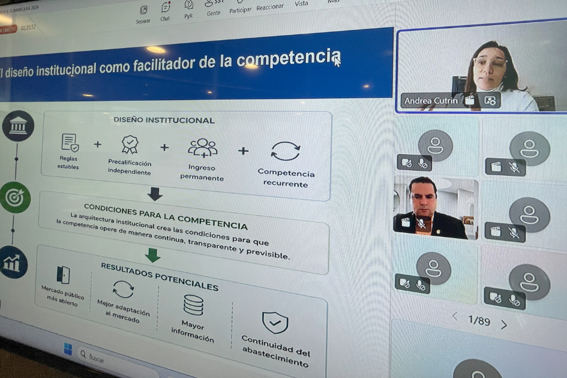567x378 pixels.
Task: Click the 'Reglas estables' label
Action: tap(68, 163)
